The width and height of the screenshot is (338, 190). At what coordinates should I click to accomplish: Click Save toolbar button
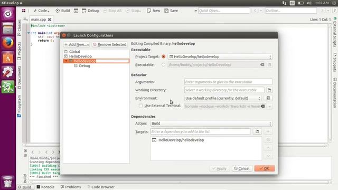[x=171, y=11]
